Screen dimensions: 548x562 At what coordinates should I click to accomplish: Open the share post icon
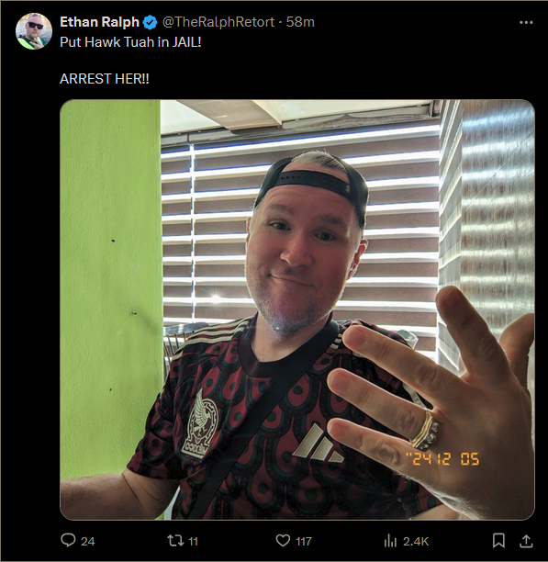pos(526,541)
